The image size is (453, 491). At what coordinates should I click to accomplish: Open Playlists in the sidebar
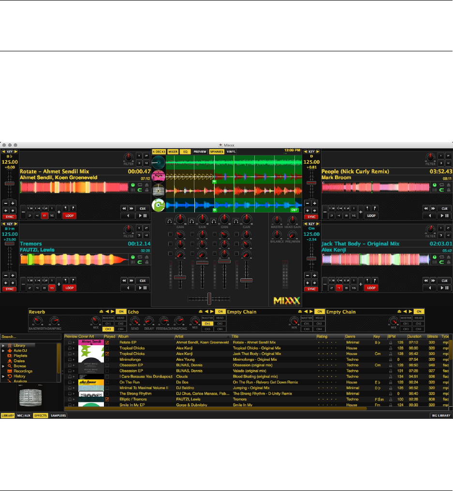click(20, 356)
